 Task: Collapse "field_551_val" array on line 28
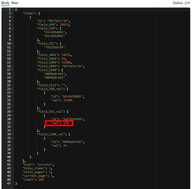12,112
